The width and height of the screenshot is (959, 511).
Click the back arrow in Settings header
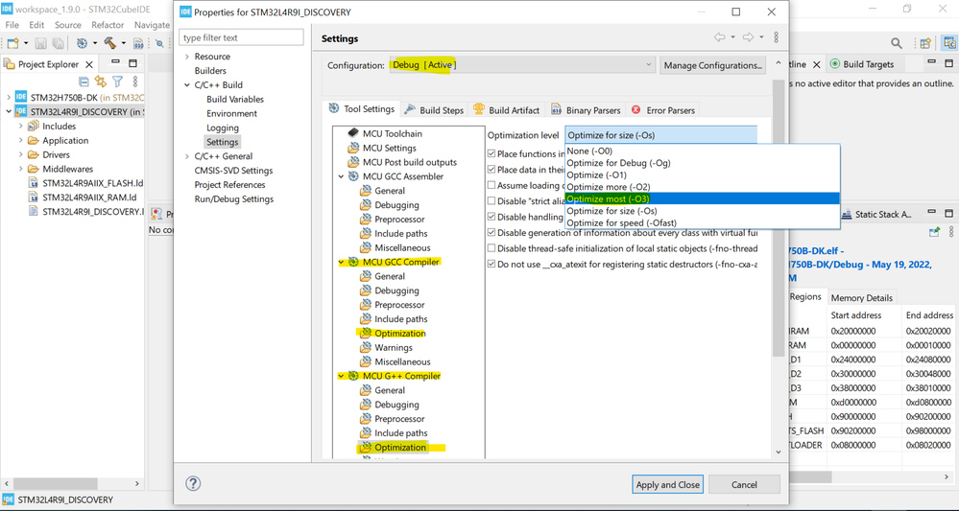(x=720, y=37)
